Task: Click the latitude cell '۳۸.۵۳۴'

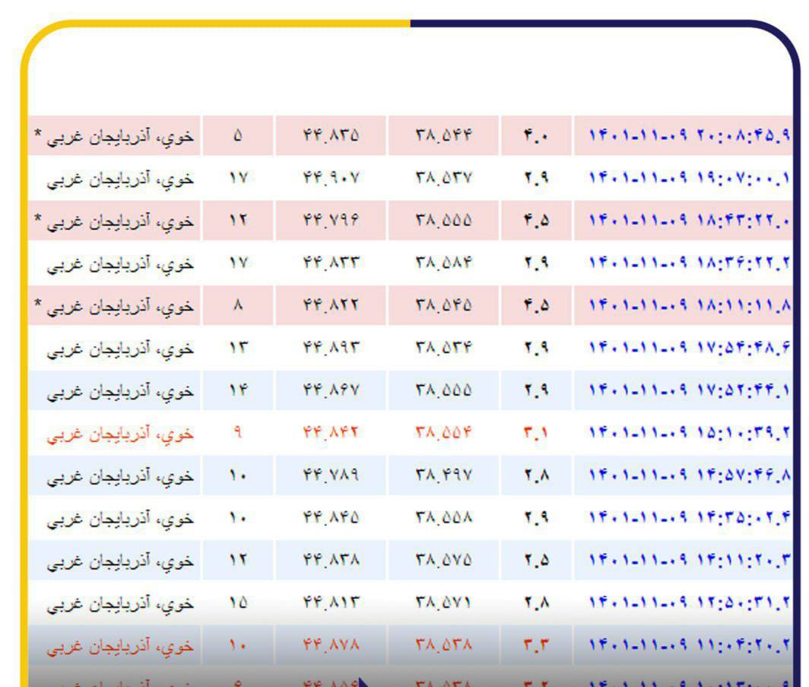Action: [x=444, y=348]
